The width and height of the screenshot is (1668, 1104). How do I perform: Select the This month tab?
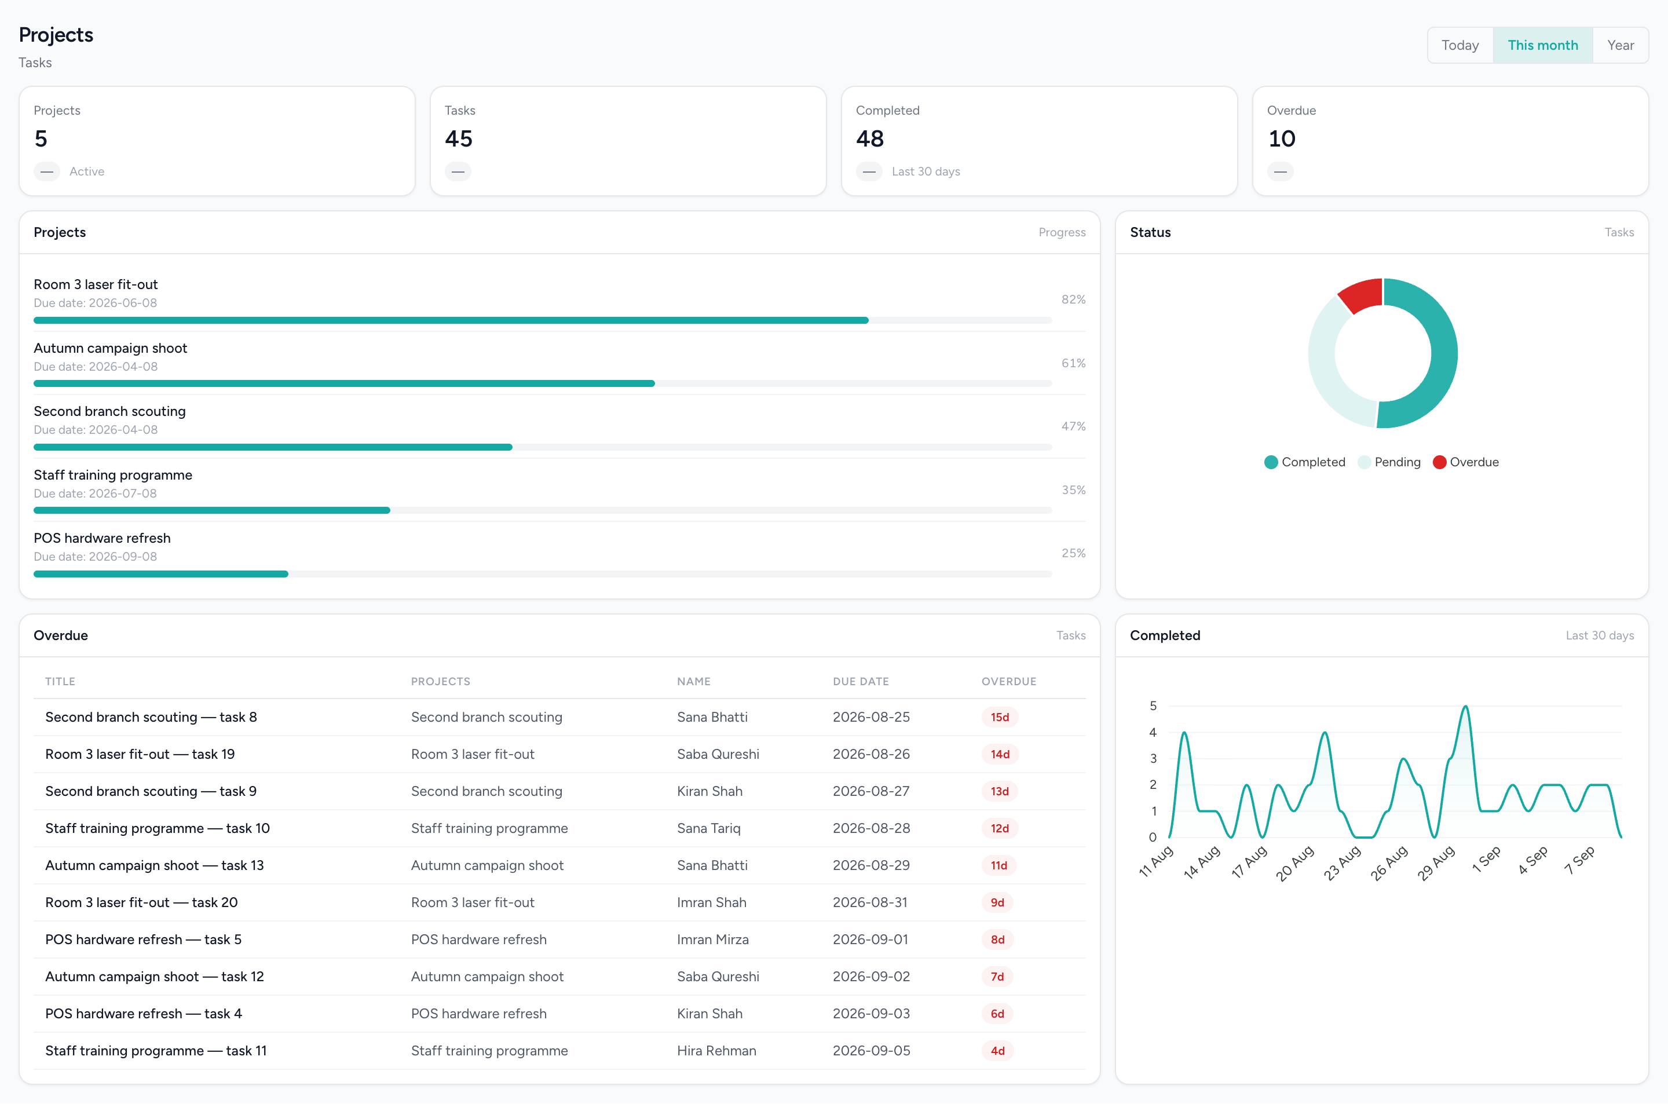[1542, 45]
